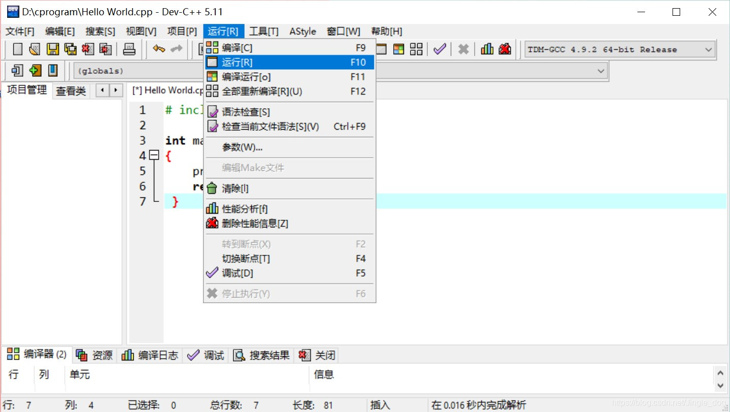Screen dimensions: 730x412
Task: Click the Open file toolbar icon
Action: point(35,49)
